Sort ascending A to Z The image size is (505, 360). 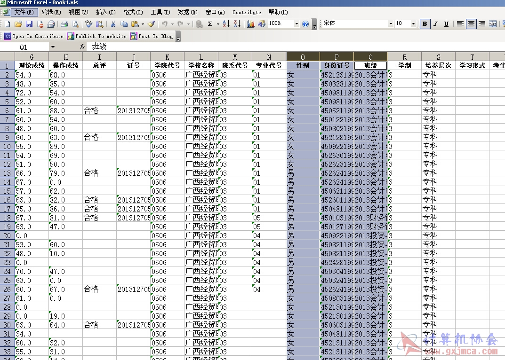tap(226, 24)
